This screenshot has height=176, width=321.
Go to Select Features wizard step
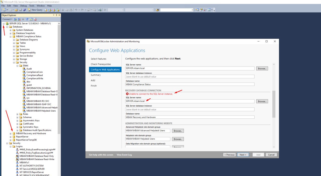[99, 59]
